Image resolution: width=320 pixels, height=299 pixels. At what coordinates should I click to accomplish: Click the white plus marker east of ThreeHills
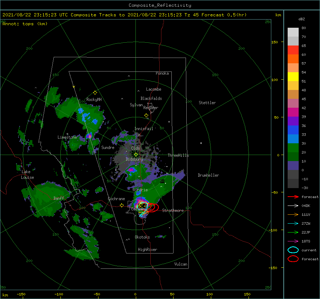tap(201, 143)
